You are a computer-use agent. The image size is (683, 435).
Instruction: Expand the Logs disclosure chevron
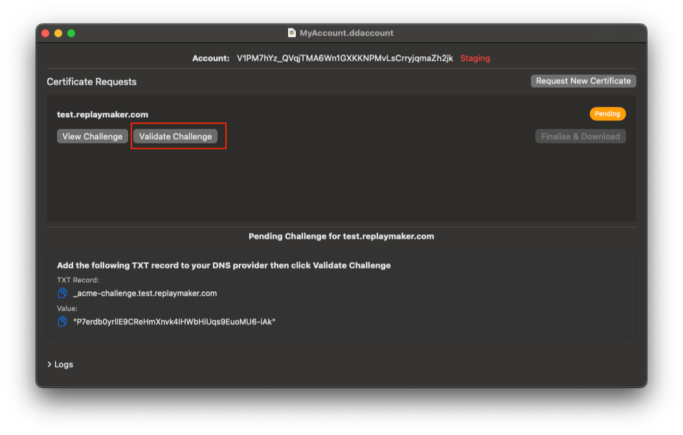[50, 364]
